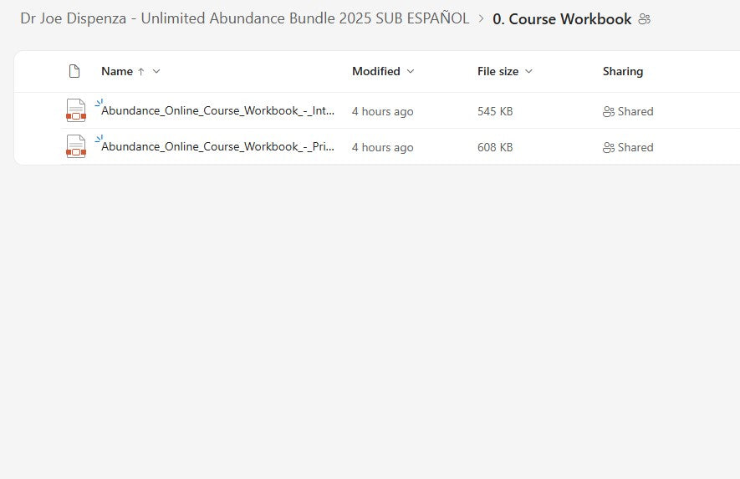
Task: Click Shared status for the 545 KB file
Action: 628,111
